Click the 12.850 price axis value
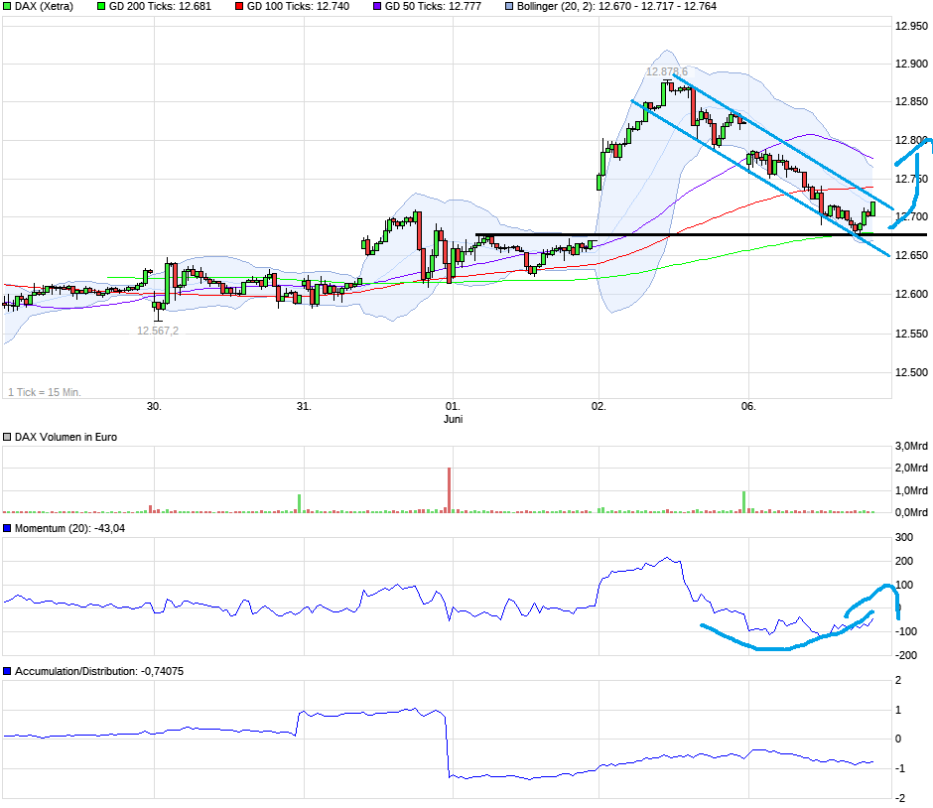Screen dimensions: 933x808 911,101
